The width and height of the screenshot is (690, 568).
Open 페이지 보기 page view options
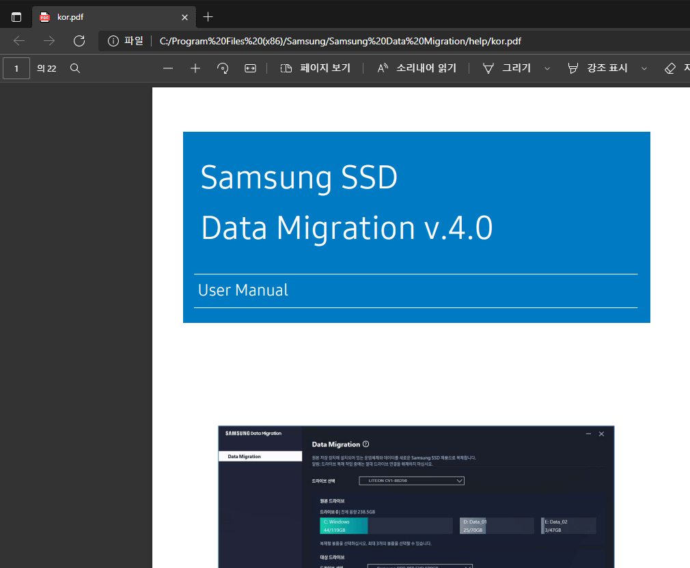[x=316, y=68]
